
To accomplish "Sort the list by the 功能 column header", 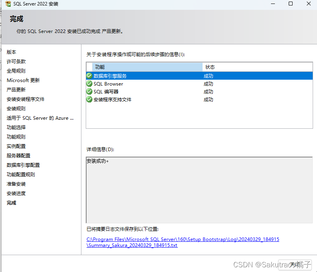I will (147, 67).
